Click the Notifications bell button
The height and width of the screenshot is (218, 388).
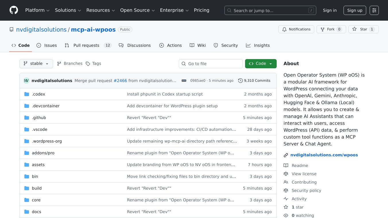[x=296, y=29]
